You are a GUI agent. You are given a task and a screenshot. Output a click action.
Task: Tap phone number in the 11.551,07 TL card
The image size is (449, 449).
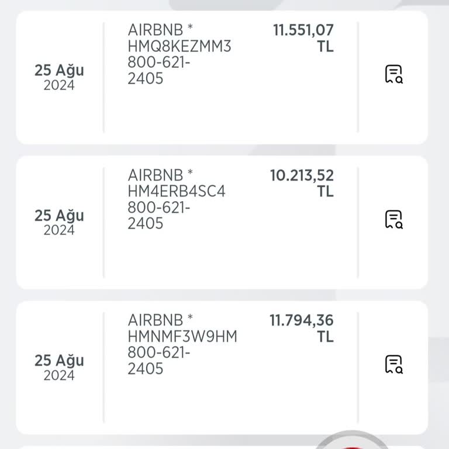coord(159,70)
